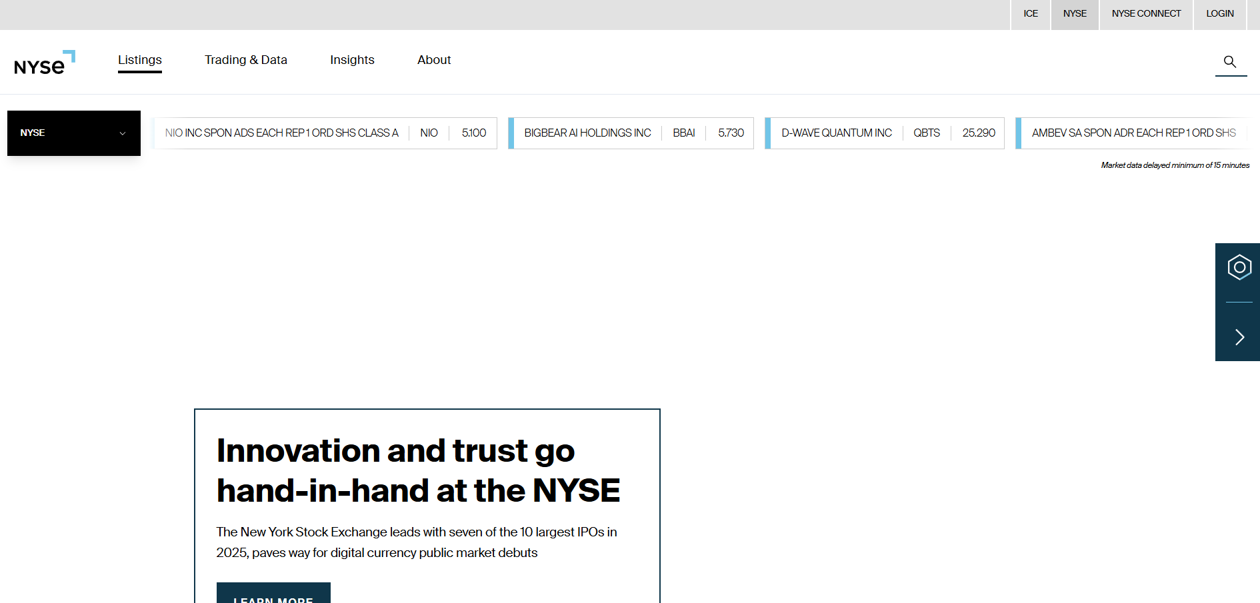The image size is (1260, 603).
Task: Click the market data delayed notice
Action: click(1175, 165)
